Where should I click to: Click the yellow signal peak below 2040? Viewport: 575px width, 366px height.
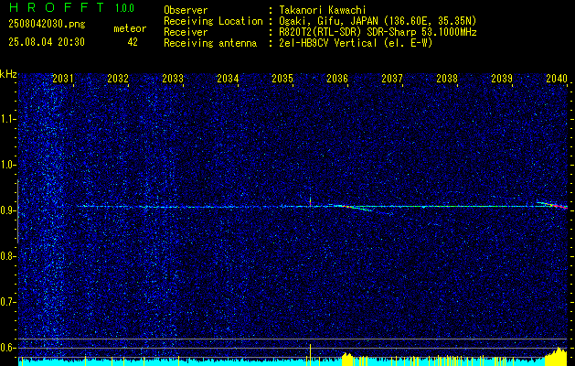pos(557,356)
